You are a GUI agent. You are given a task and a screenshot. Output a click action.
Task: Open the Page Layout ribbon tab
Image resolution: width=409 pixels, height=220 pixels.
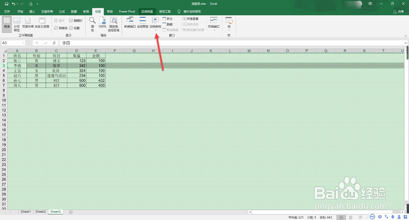tap(47, 11)
